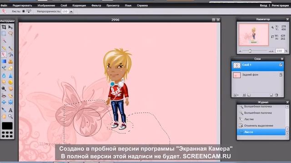Viewport: 291px width, 163px height.
Task: Toggle visibility checkbox of Слой 1
Action: [x=281, y=65]
